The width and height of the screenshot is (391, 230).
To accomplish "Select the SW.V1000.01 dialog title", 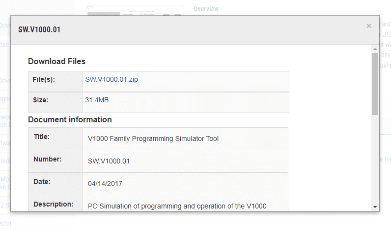I will [39, 29].
